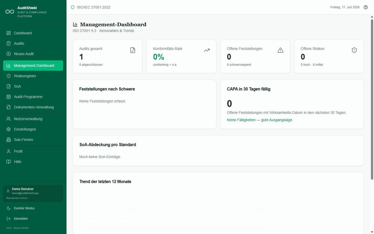This screenshot has width=374, height=234.
Task: Click the 'v6.0 · Demo GmbH' version text
Action: (17, 228)
